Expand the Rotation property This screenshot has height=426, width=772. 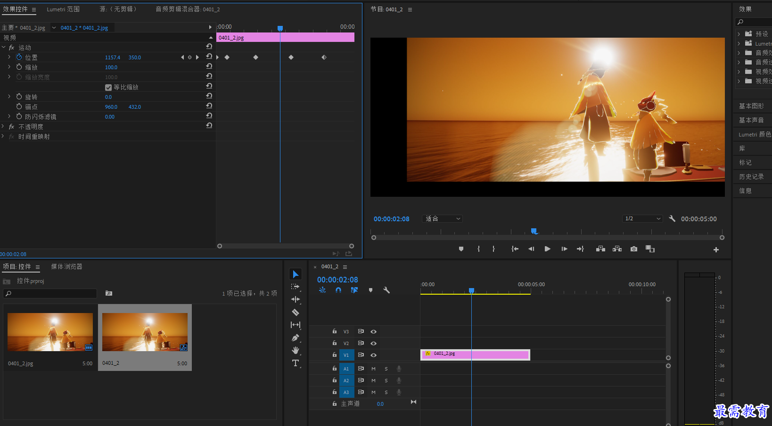pos(9,96)
